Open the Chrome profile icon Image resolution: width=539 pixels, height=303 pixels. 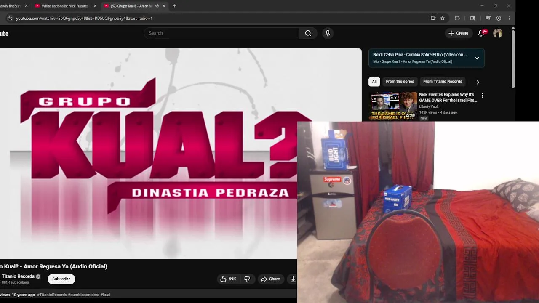tap(499, 18)
